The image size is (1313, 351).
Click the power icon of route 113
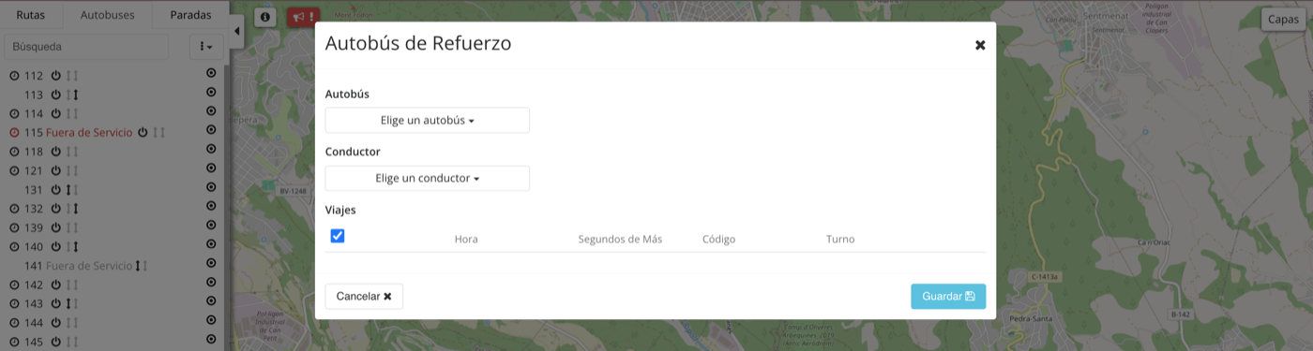pos(55,95)
